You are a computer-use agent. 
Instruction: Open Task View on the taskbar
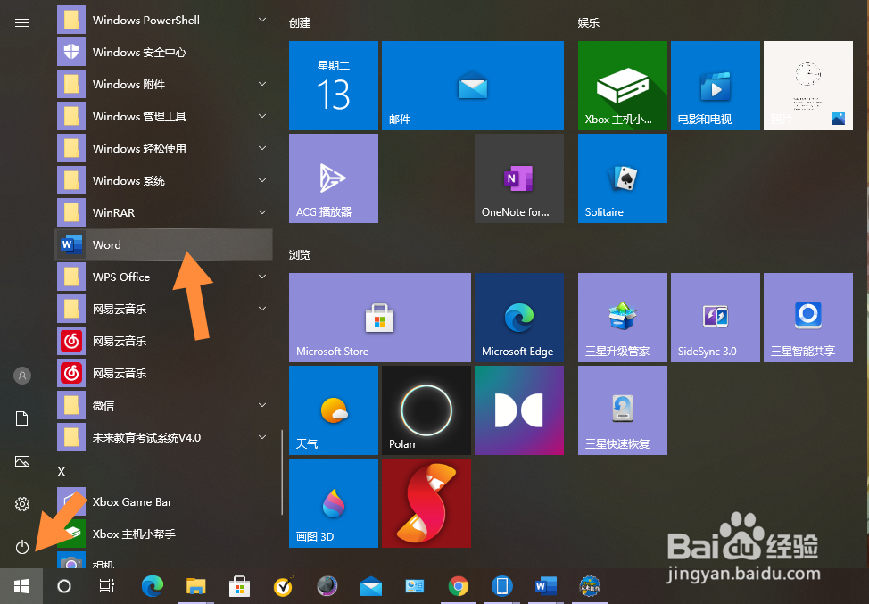[107, 586]
